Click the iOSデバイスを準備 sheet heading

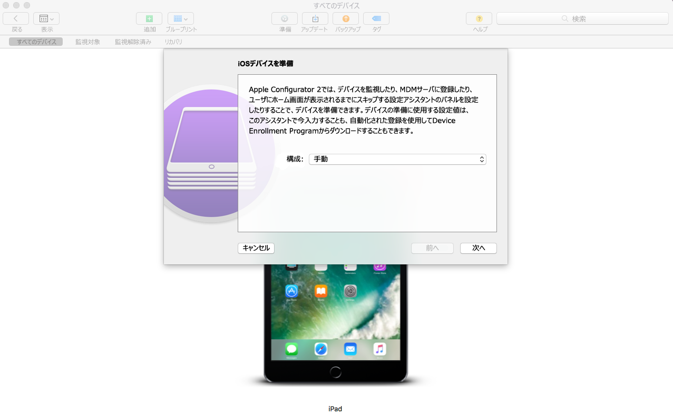click(266, 64)
